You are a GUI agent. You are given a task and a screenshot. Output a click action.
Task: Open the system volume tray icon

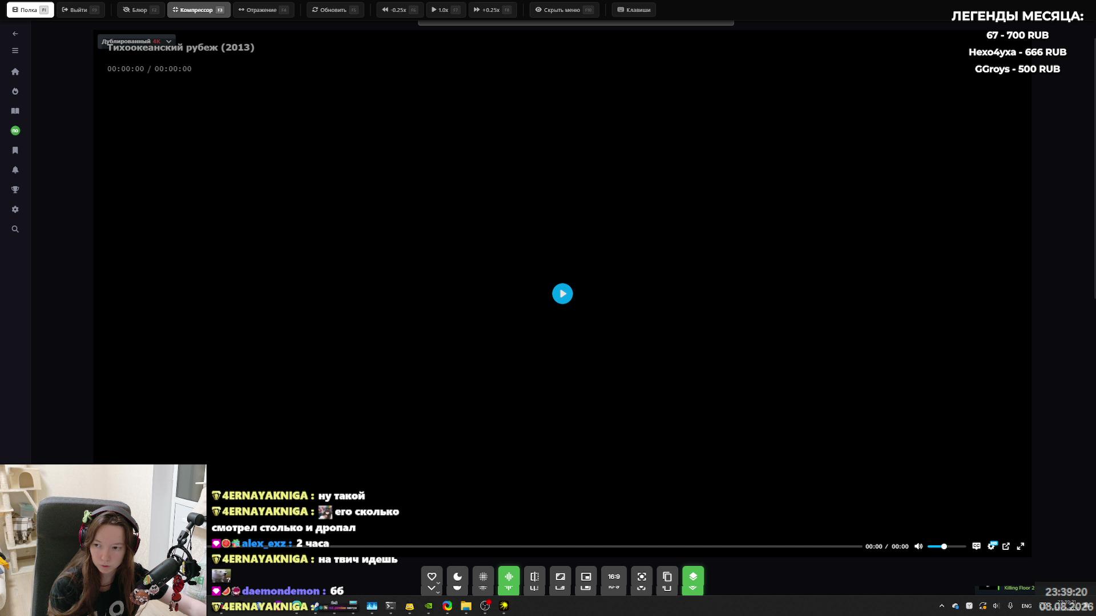click(997, 606)
